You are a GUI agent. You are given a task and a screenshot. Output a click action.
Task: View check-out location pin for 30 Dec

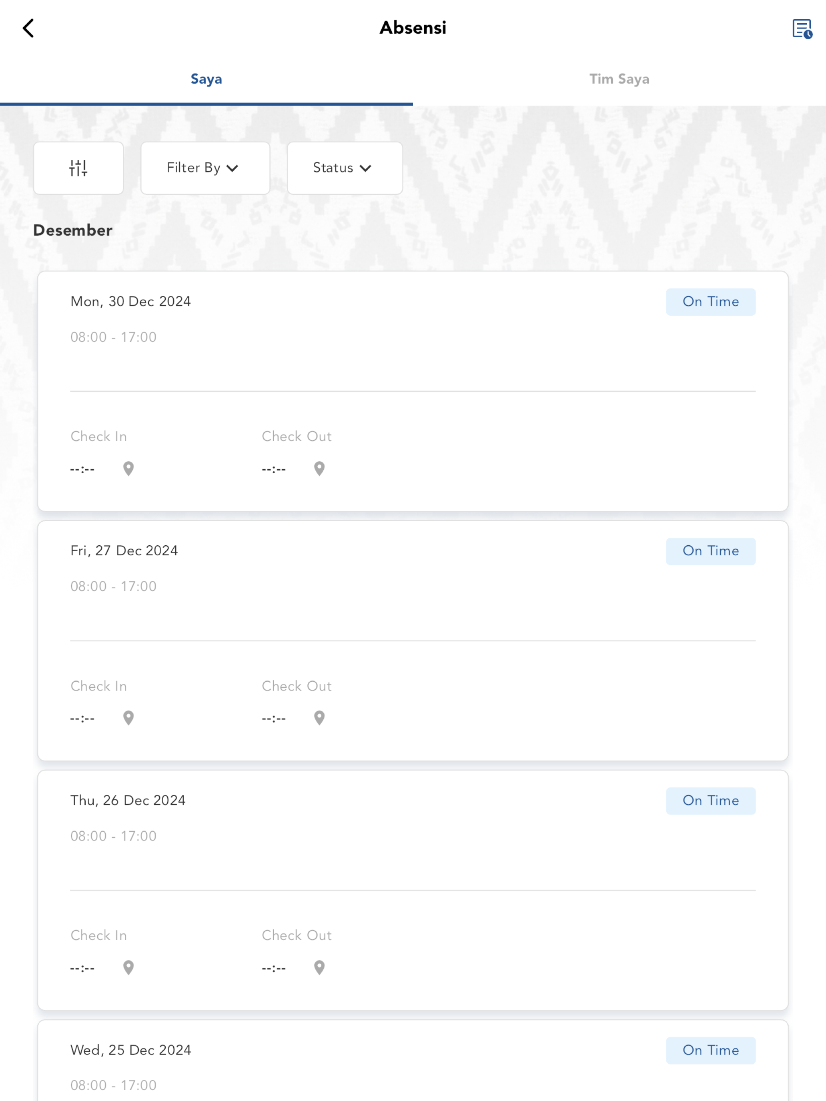320,468
